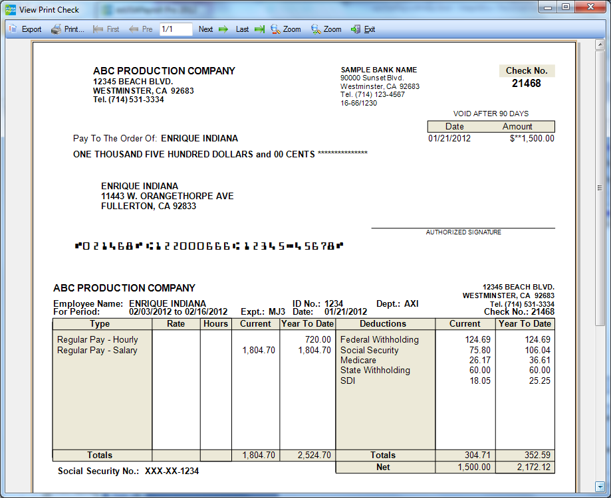Maximize the View Print Check window
The width and height of the screenshot is (611, 498).
pyautogui.click(x=565, y=7)
